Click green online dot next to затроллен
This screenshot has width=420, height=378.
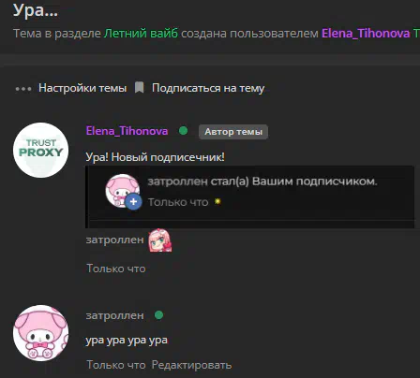(159, 315)
